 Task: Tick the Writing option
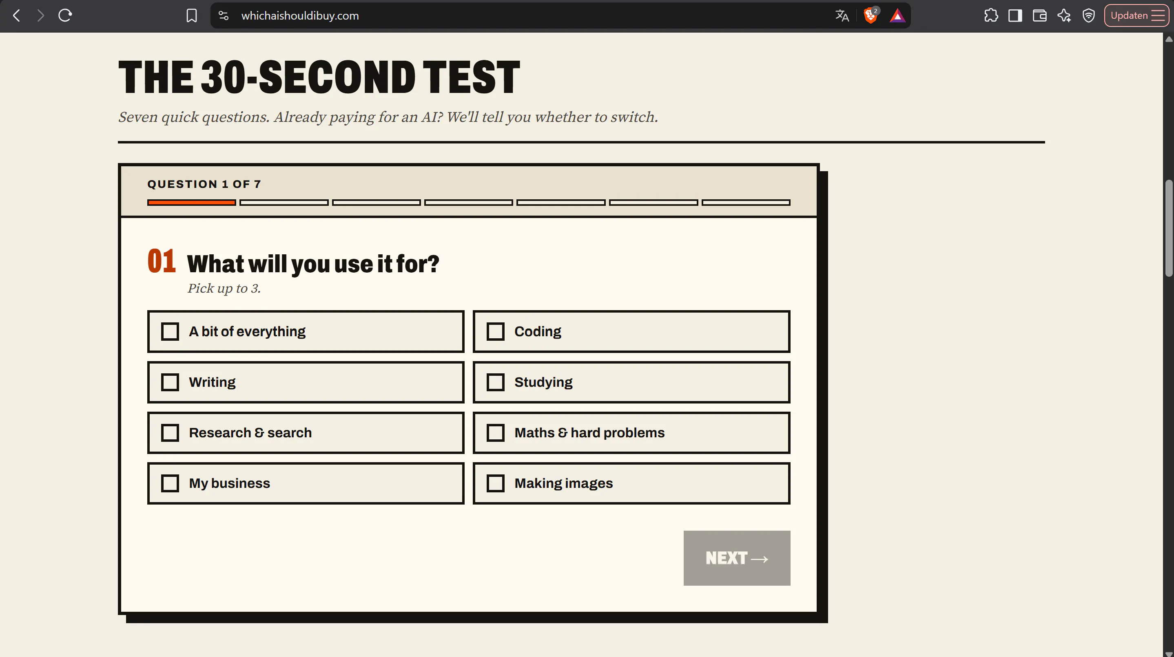coord(306,382)
